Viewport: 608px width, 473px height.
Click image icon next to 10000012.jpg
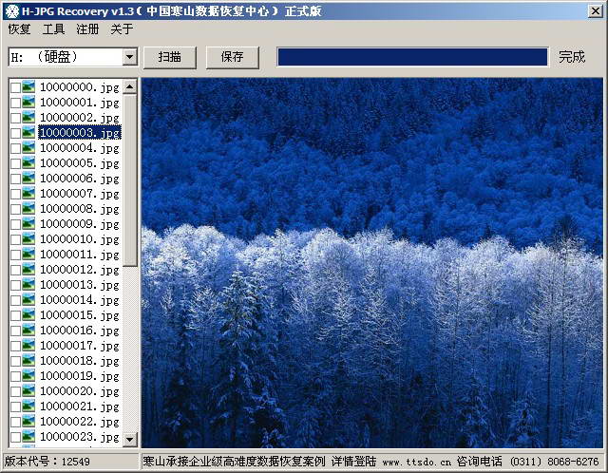click(x=28, y=269)
